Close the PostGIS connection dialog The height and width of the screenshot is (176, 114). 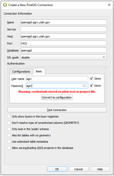pos(109,5)
